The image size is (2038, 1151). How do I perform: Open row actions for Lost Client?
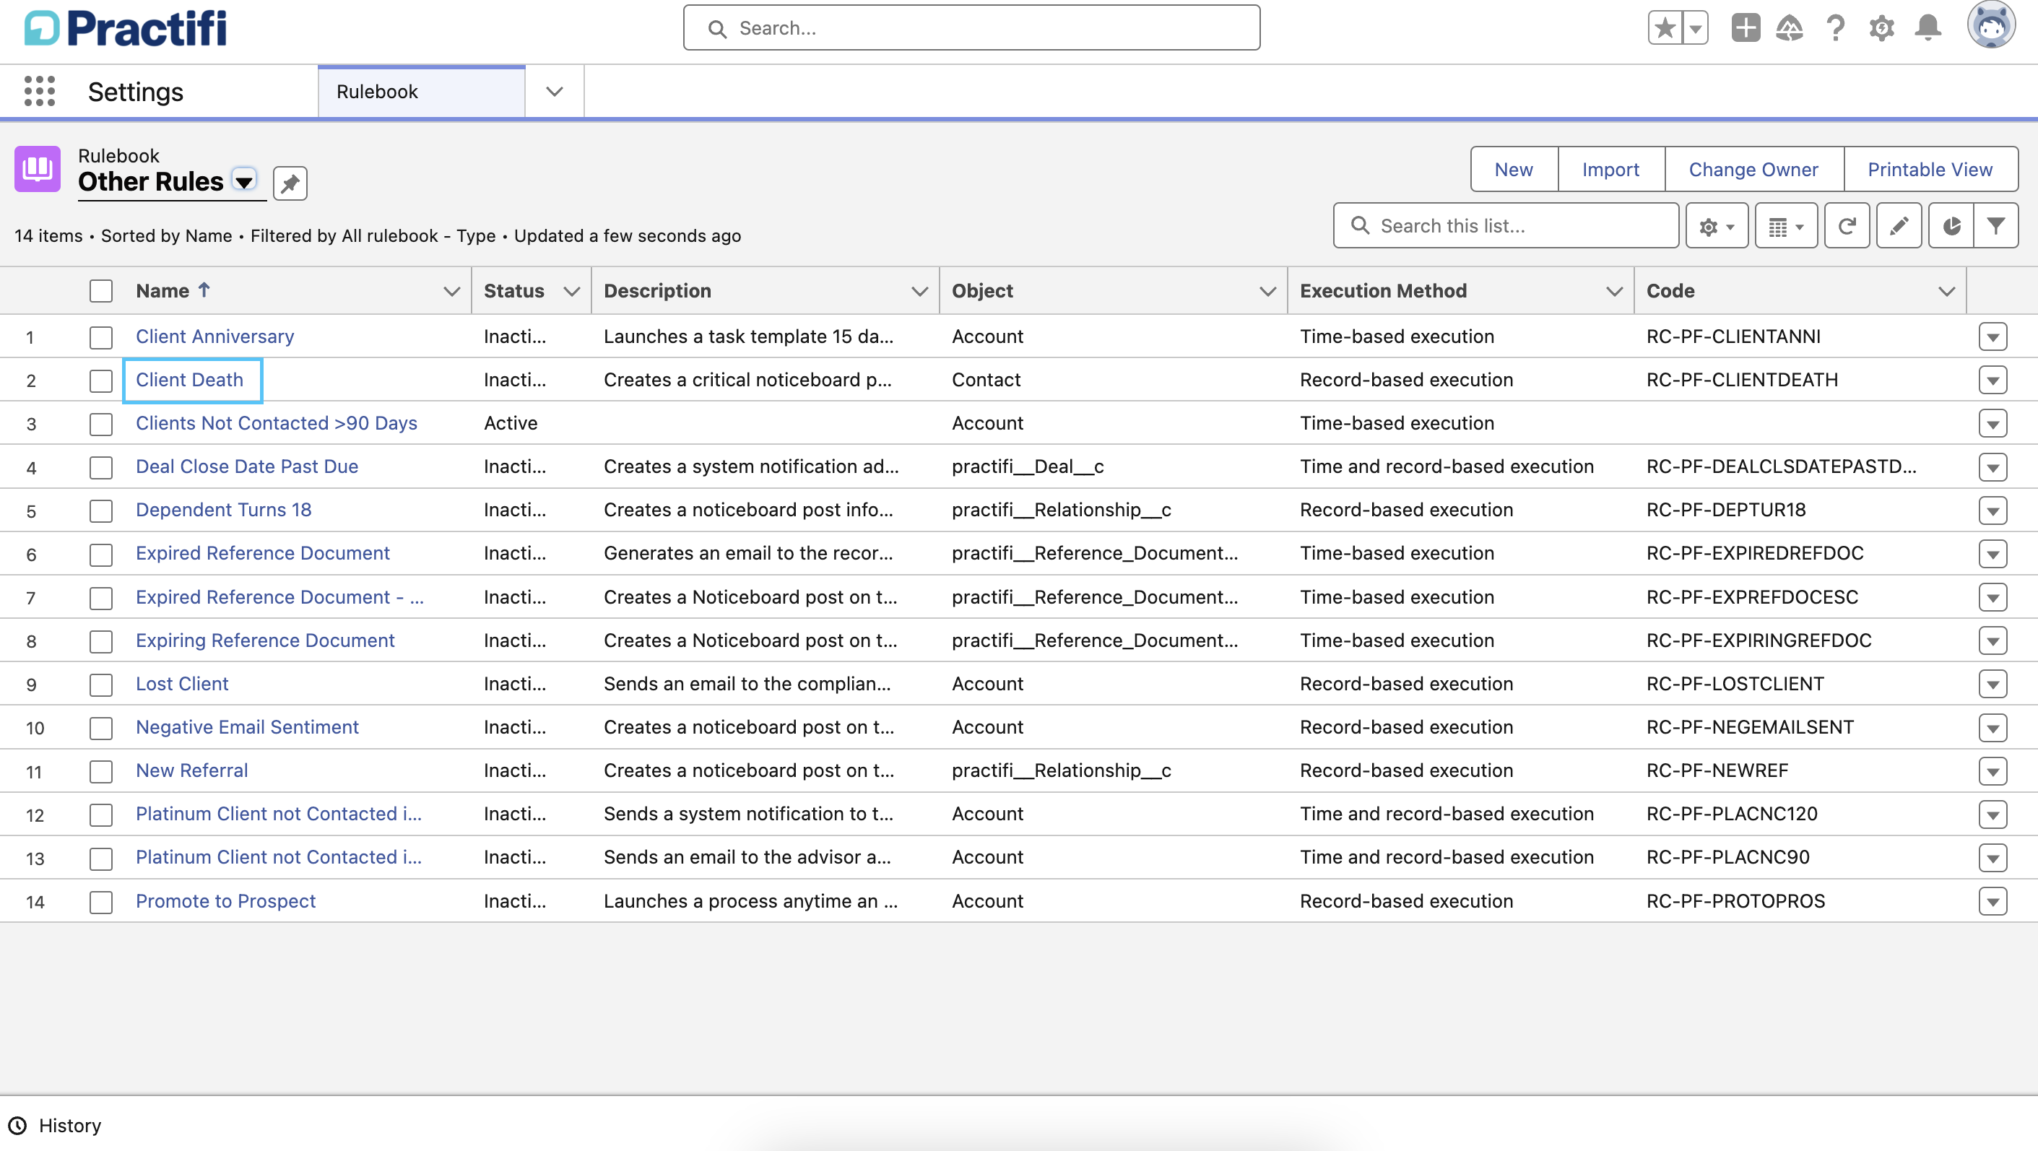point(1992,685)
